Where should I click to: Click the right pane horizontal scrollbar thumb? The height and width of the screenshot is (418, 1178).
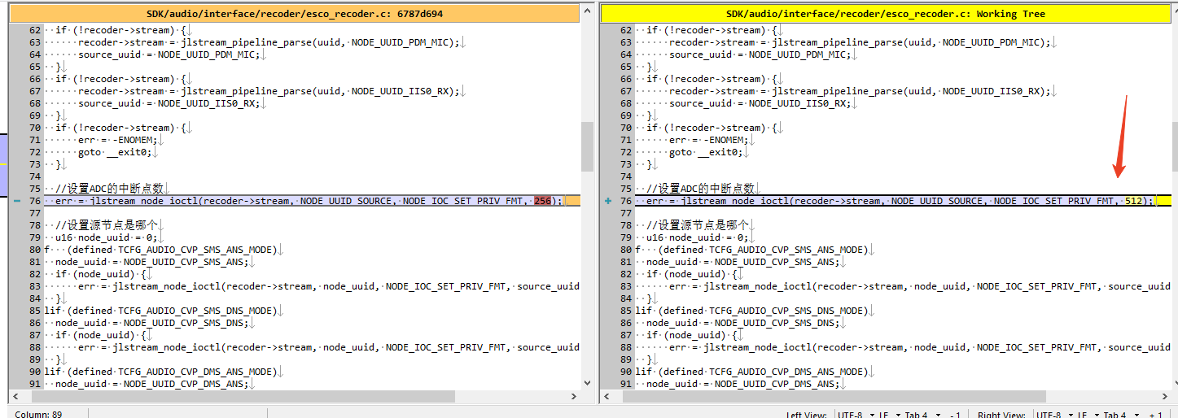tap(834, 396)
